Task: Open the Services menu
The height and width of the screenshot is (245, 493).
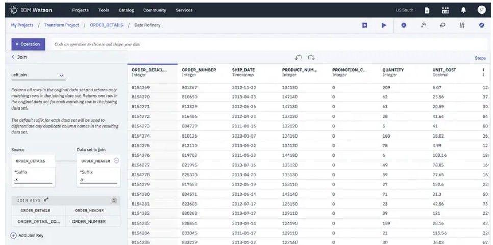Action: point(184,10)
